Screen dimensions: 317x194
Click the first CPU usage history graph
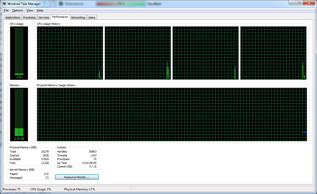point(70,53)
